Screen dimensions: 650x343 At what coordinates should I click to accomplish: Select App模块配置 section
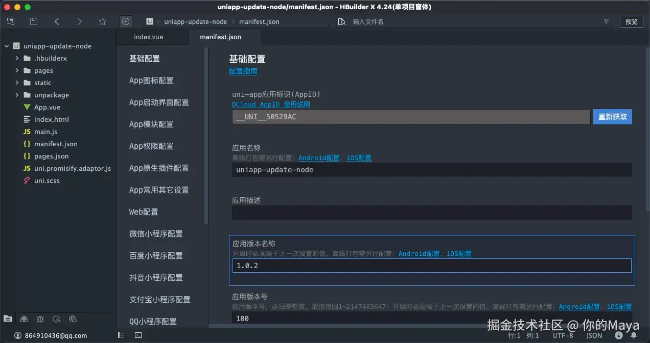pos(151,124)
